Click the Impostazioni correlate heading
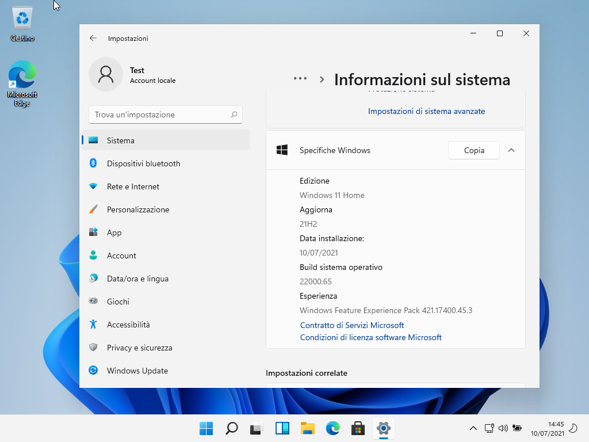This screenshot has height=442, width=589. pos(307,373)
